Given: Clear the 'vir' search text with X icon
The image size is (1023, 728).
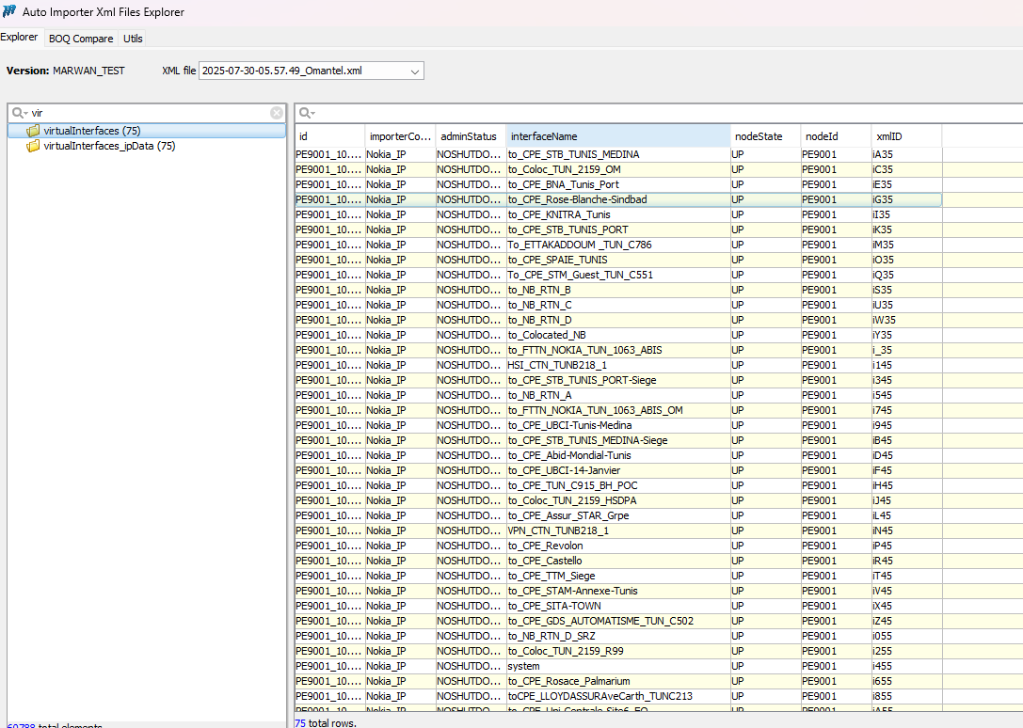Looking at the screenshot, I should (277, 113).
